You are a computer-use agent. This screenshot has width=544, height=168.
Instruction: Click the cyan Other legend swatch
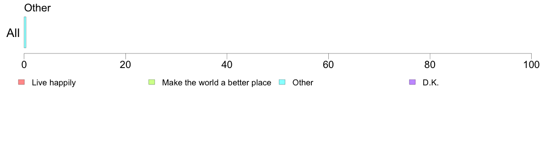(x=282, y=82)
